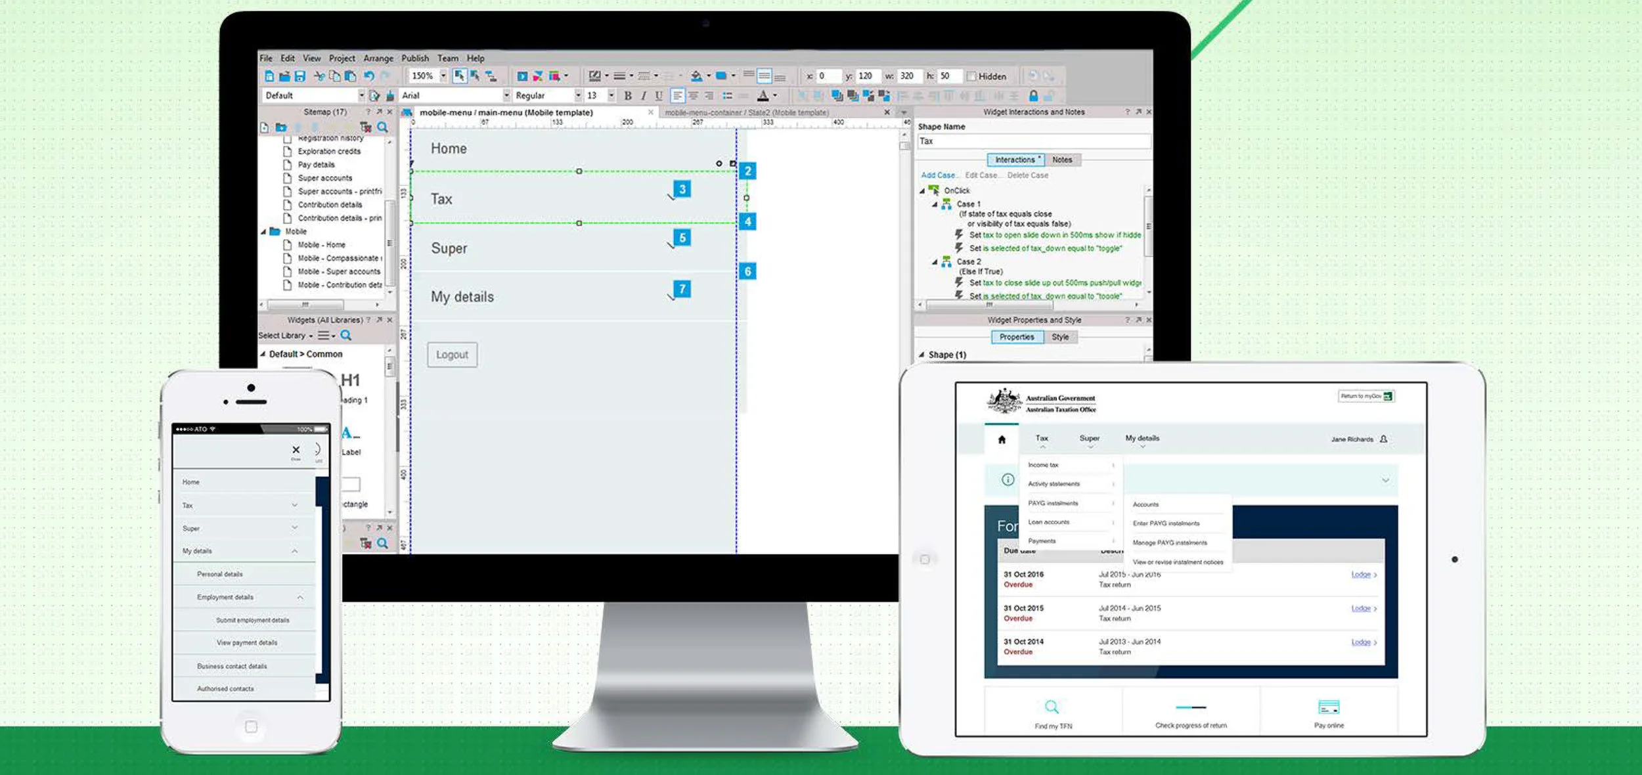Image resolution: width=1642 pixels, height=775 pixels.
Task: Collapse the OnClick interaction tree
Action: (x=922, y=191)
